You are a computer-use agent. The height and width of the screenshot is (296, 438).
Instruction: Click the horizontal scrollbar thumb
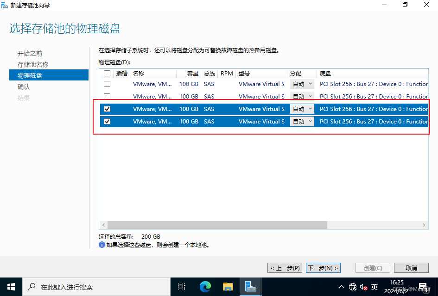pos(217,225)
